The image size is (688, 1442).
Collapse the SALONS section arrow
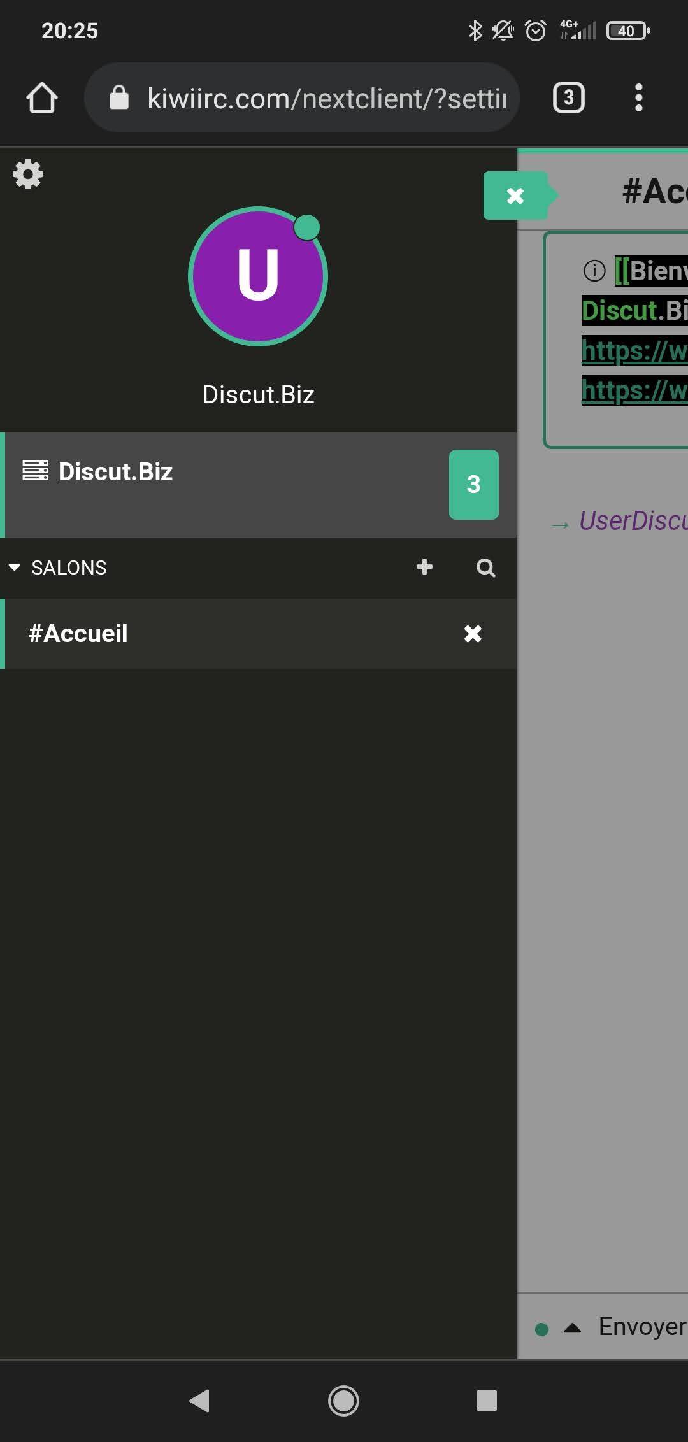pos(15,568)
